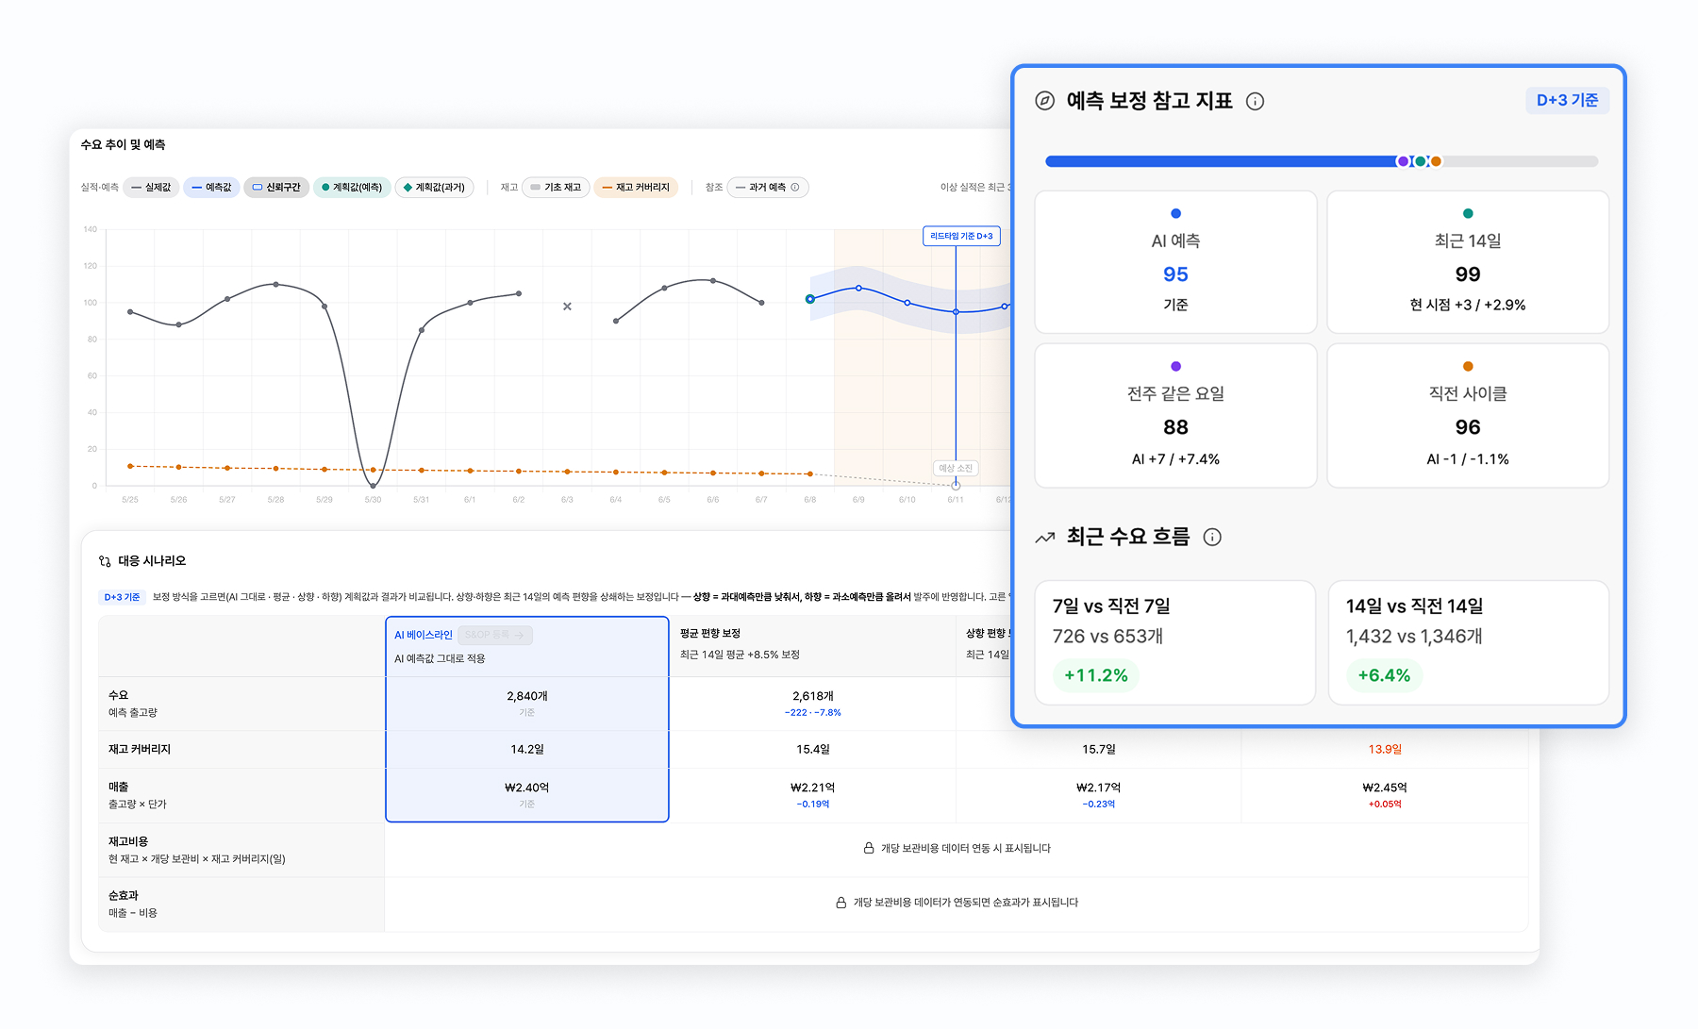Open the 14일 vs 직전 14일 card

point(1469,642)
